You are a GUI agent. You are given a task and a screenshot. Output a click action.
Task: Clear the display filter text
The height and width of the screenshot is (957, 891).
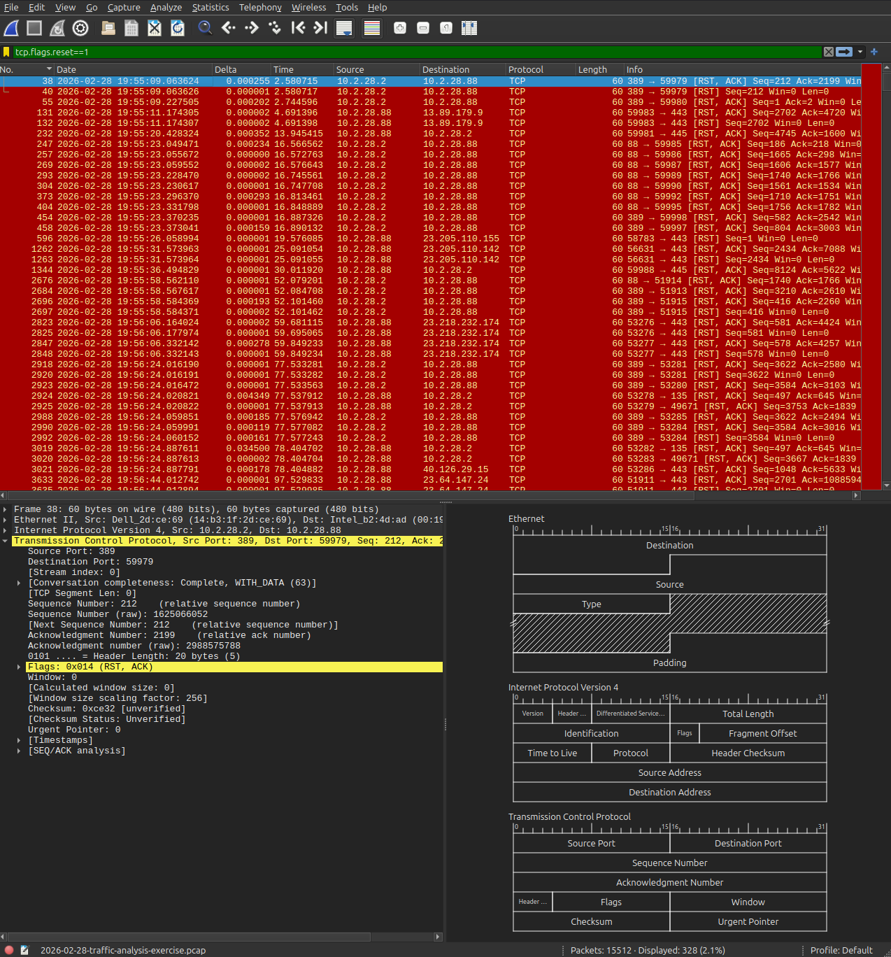[829, 52]
